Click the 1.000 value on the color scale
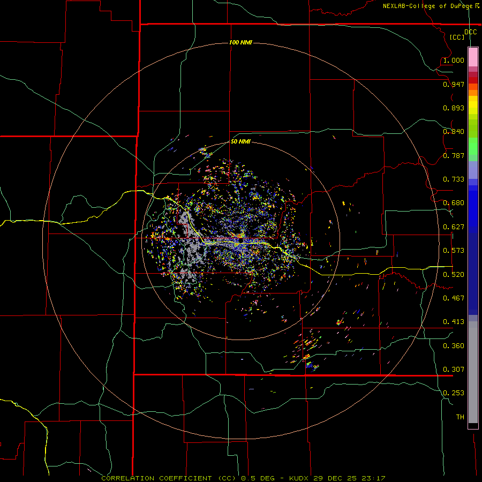The image size is (482, 482). click(x=454, y=60)
